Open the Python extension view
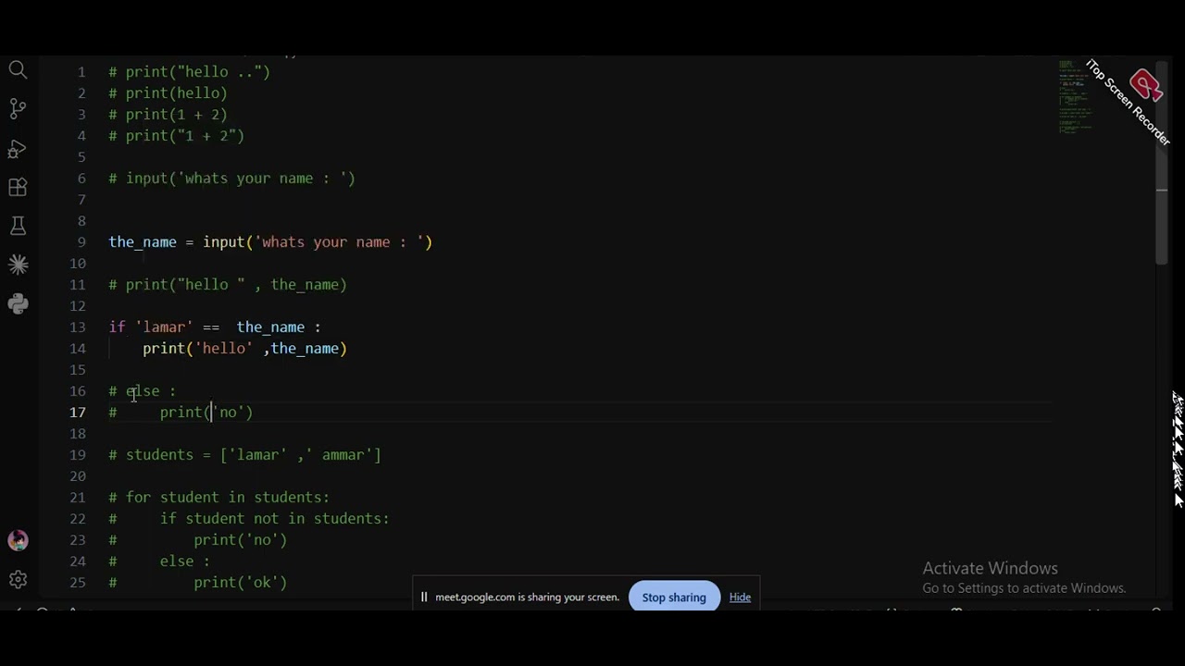 coord(18,303)
